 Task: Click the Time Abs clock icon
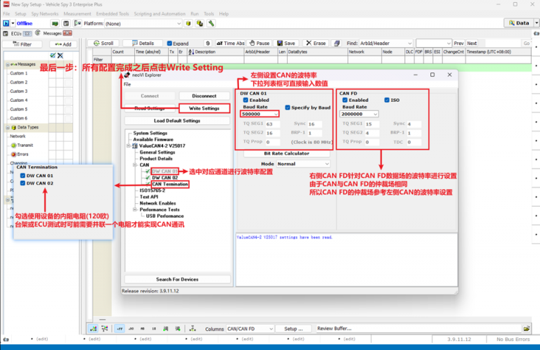[x=219, y=43]
